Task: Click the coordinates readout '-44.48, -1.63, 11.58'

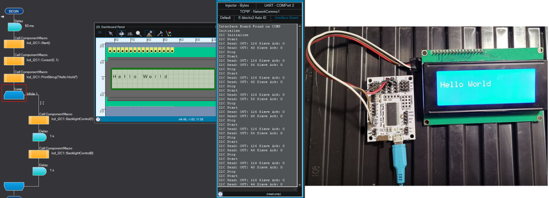Action: pos(191,119)
